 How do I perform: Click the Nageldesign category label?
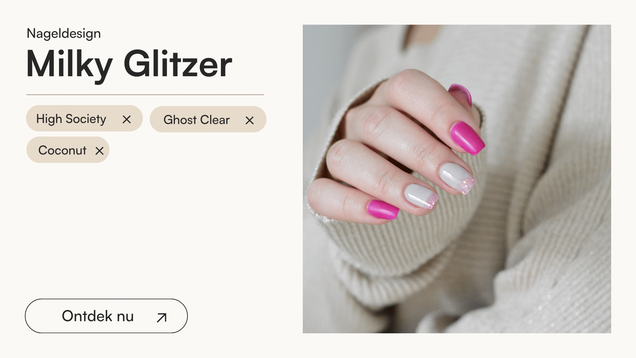pyautogui.click(x=64, y=33)
